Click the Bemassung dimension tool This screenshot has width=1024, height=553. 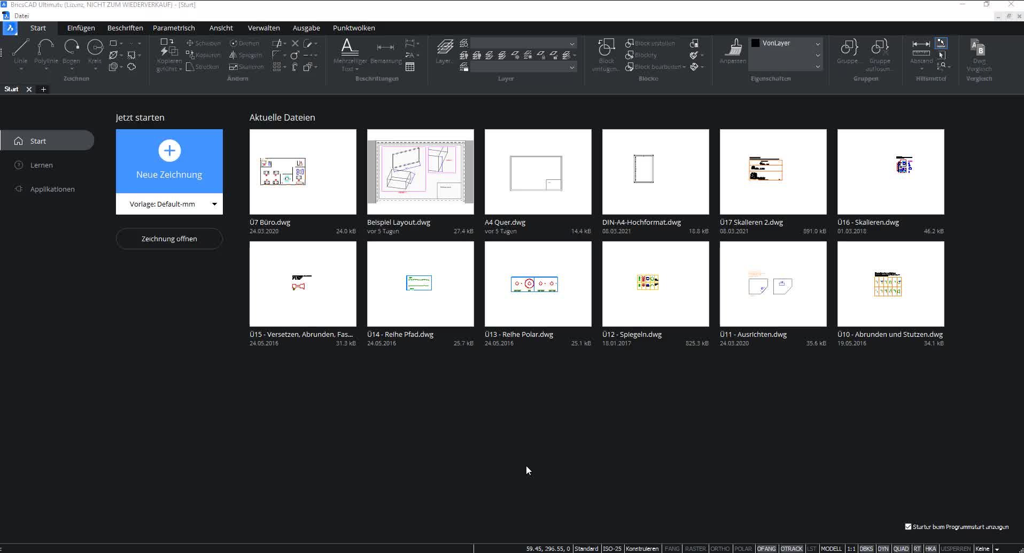point(385,53)
